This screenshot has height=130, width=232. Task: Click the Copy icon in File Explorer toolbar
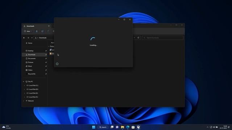(x=42, y=31)
